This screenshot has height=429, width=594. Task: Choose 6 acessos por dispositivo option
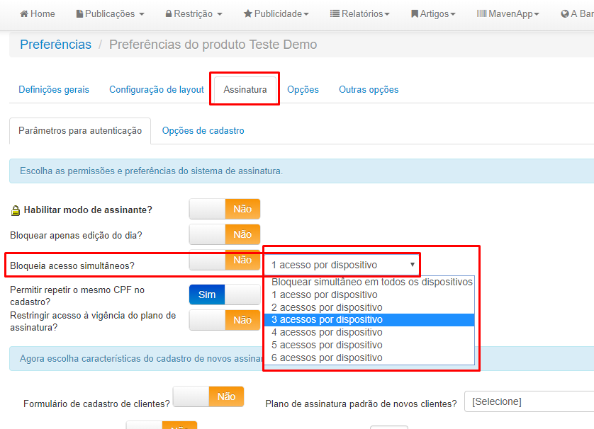[x=369, y=357]
